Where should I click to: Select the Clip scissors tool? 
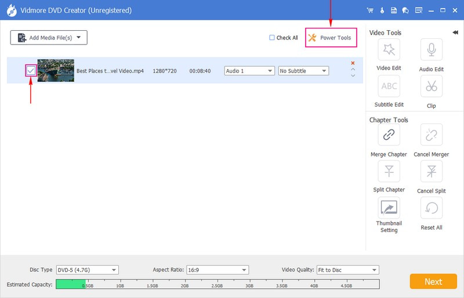[431, 87]
